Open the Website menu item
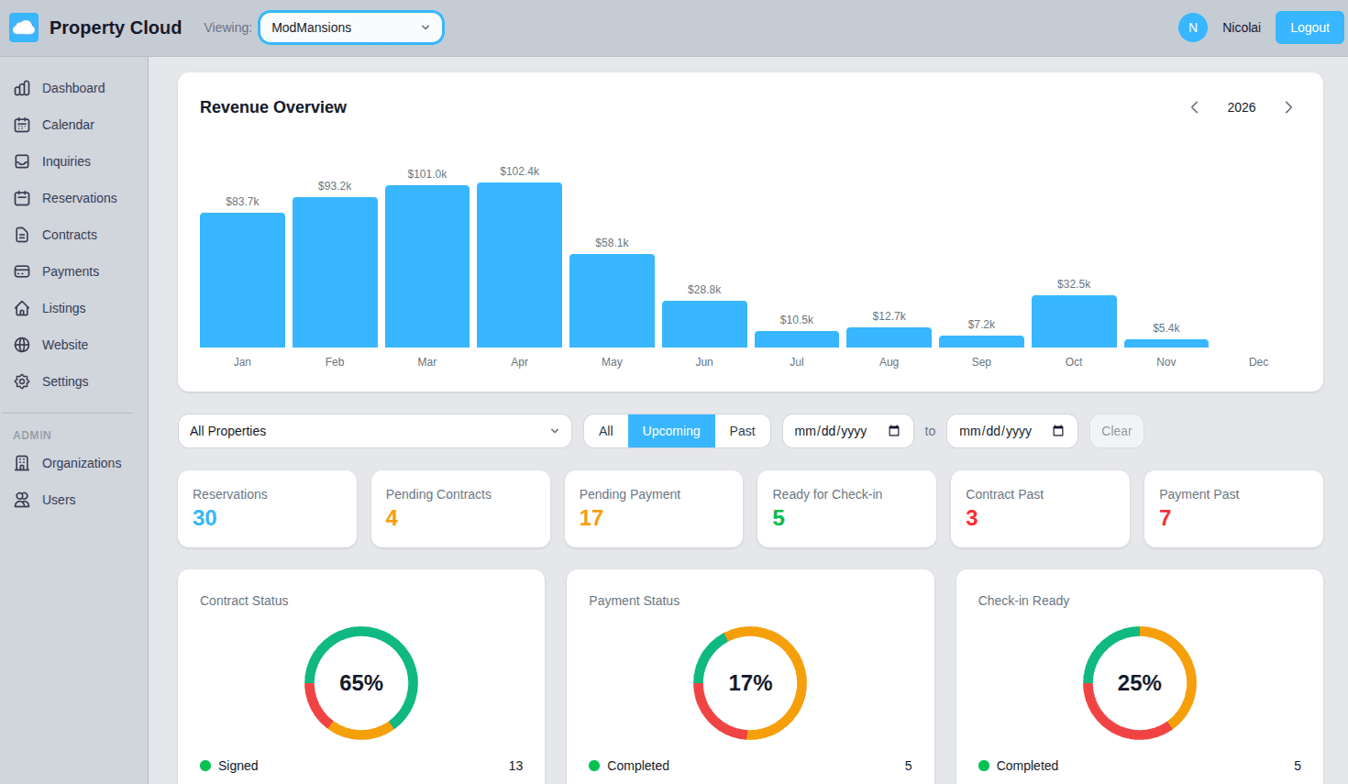 (x=73, y=345)
